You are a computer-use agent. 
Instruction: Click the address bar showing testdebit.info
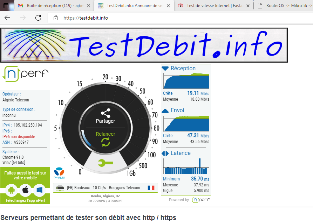pos(175,18)
